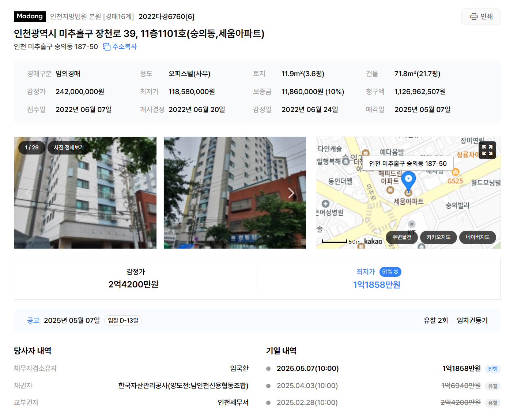The width and height of the screenshot is (506, 413).
Task: Click the 진행 status badge
Action: pos(492,369)
